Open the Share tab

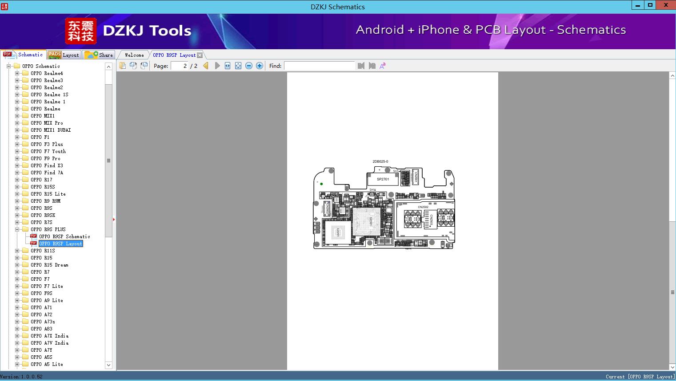pos(100,55)
